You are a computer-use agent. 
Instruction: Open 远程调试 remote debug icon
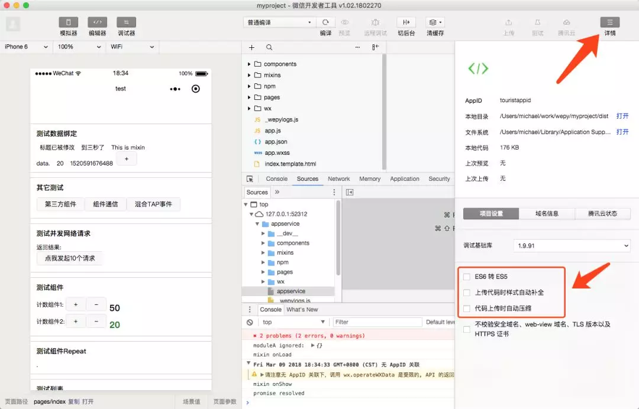point(375,22)
